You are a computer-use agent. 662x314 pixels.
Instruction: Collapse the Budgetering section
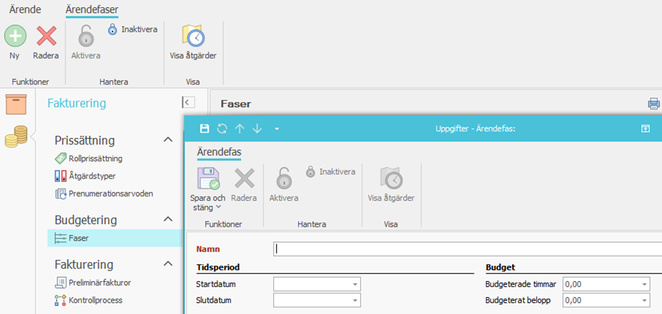[x=168, y=219]
